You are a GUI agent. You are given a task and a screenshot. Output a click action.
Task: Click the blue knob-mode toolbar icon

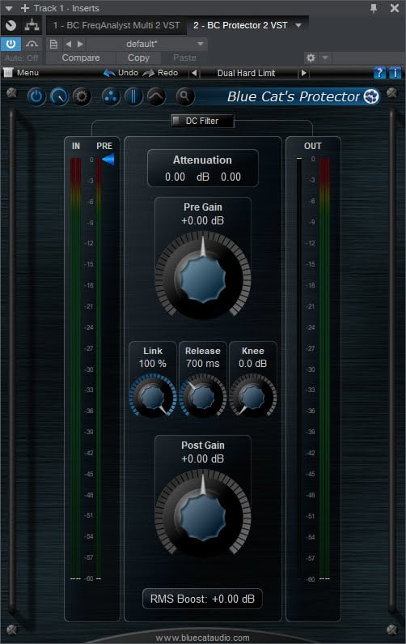point(59,97)
